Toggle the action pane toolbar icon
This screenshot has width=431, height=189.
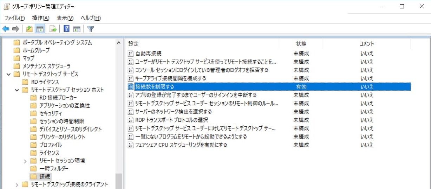(77, 29)
